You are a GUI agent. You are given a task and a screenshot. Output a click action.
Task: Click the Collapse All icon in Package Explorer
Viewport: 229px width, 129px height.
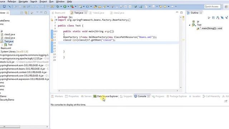(x=22, y=13)
